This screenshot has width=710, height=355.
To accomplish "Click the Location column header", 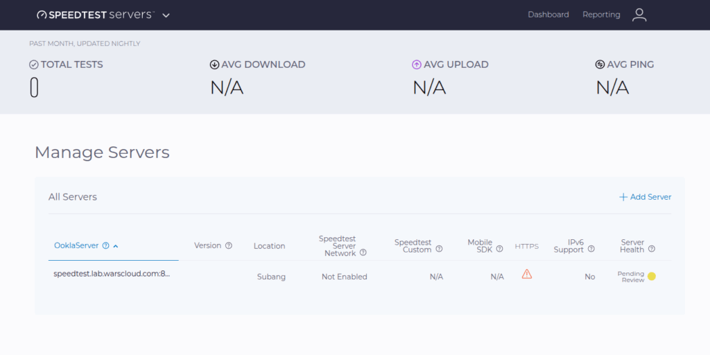I will [270, 246].
